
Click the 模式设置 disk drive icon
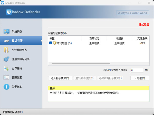point(6,41)
